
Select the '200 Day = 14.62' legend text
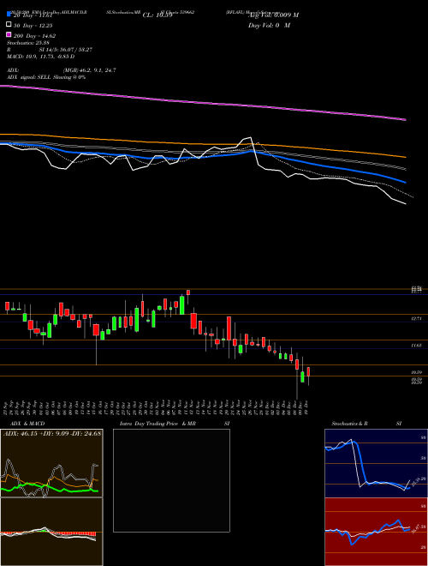pyautogui.click(x=34, y=36)
